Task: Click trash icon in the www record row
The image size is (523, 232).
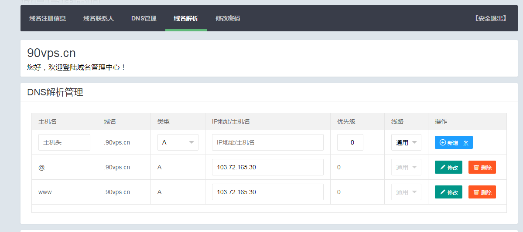Action: (x=476, y=192)
